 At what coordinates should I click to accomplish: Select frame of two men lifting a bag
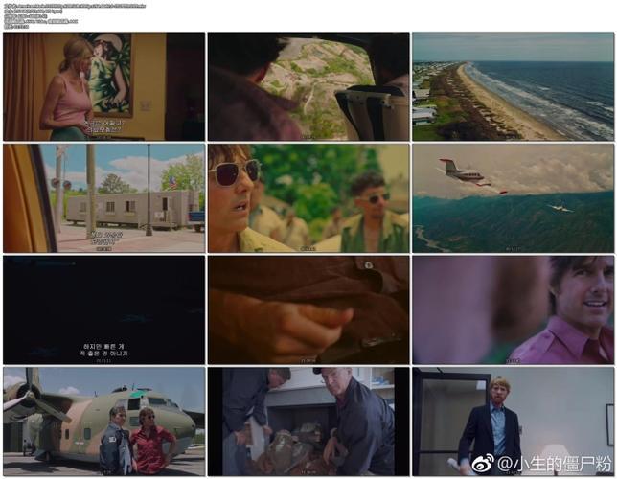308,422
